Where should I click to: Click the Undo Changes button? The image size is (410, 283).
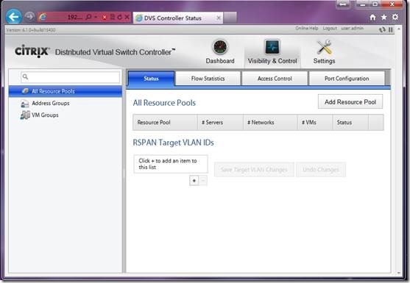point(321,170)
